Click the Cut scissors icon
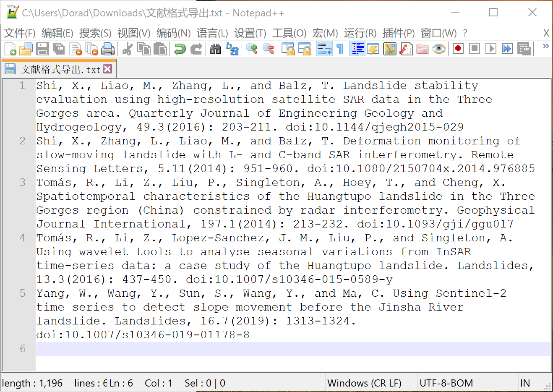Viewport: 553px width, 392px height. click(128, 49)
